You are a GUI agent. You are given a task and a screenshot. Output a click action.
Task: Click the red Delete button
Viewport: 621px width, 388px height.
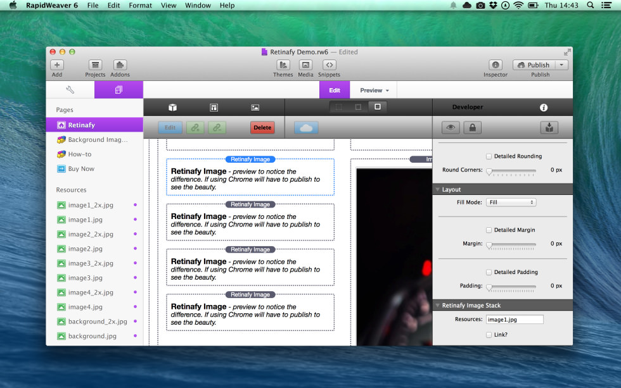coord(262,127)
